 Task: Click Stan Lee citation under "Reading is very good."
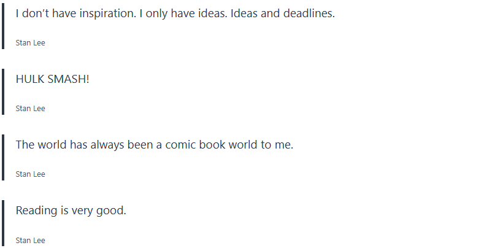[30, 241]
